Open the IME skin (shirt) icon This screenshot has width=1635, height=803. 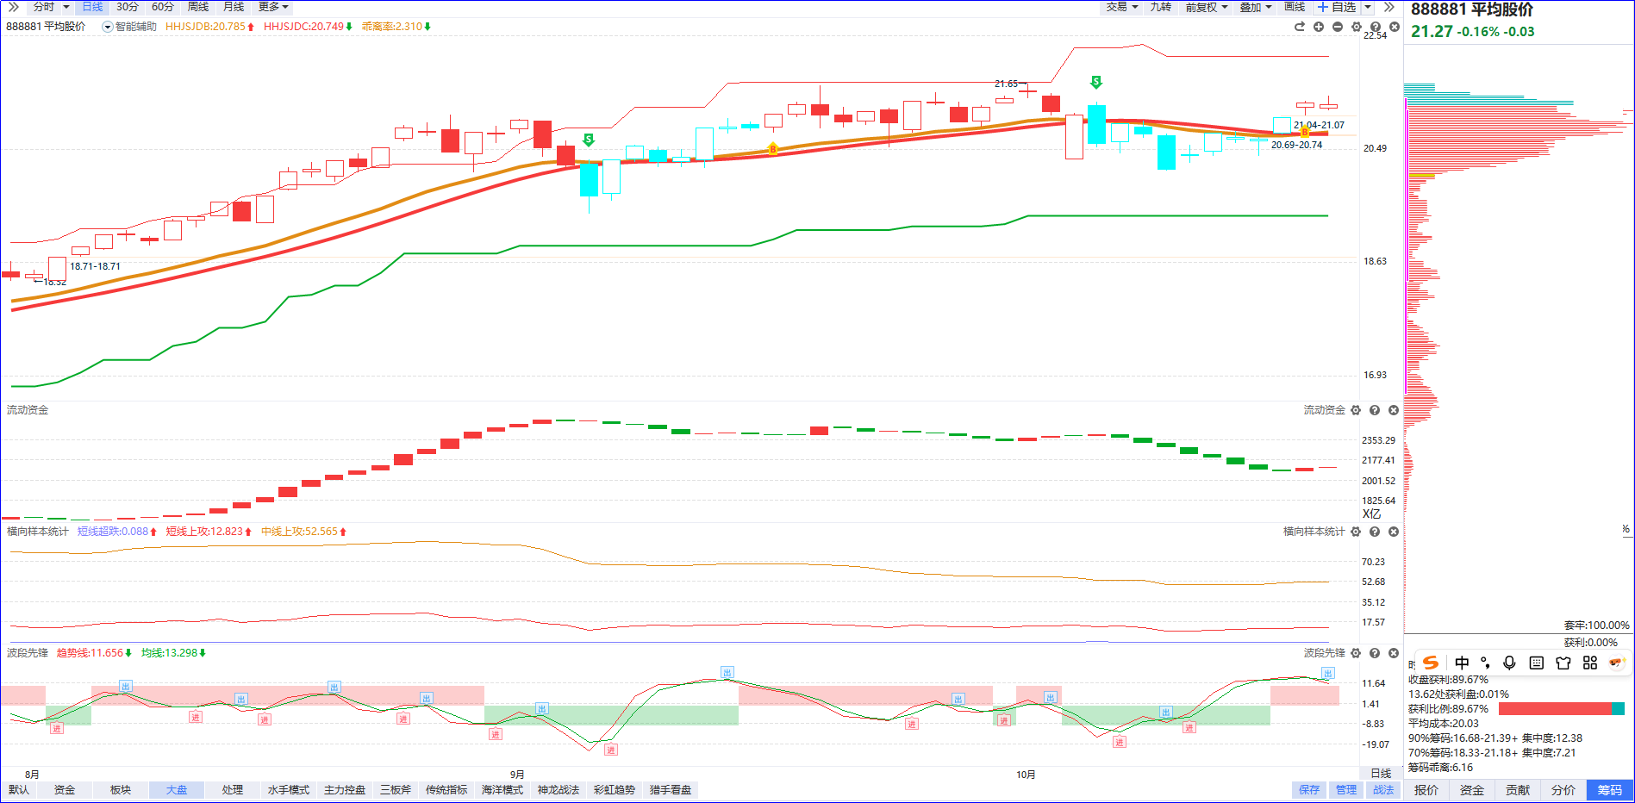click(1563, 663)
